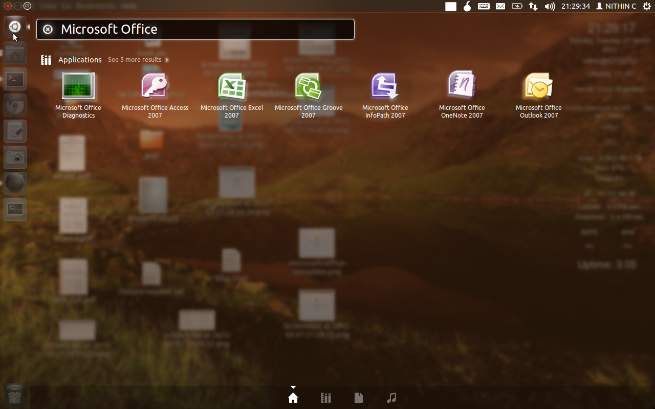Image resolution: width=655 pixels, height=409 pixels.
Task: Launch Microsoft Office Access 2007
Action: 155,96
